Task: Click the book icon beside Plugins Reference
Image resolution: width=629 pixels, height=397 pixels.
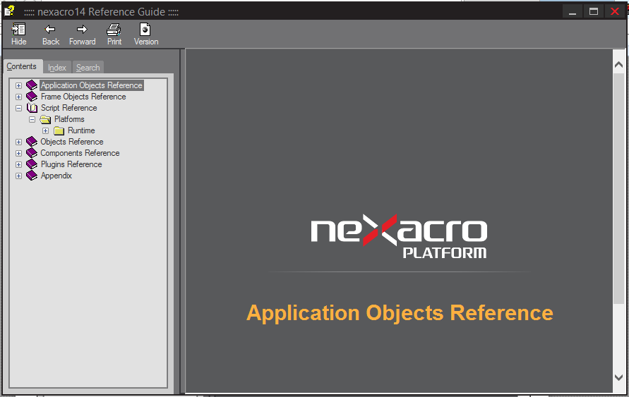Action: [32, 164]
